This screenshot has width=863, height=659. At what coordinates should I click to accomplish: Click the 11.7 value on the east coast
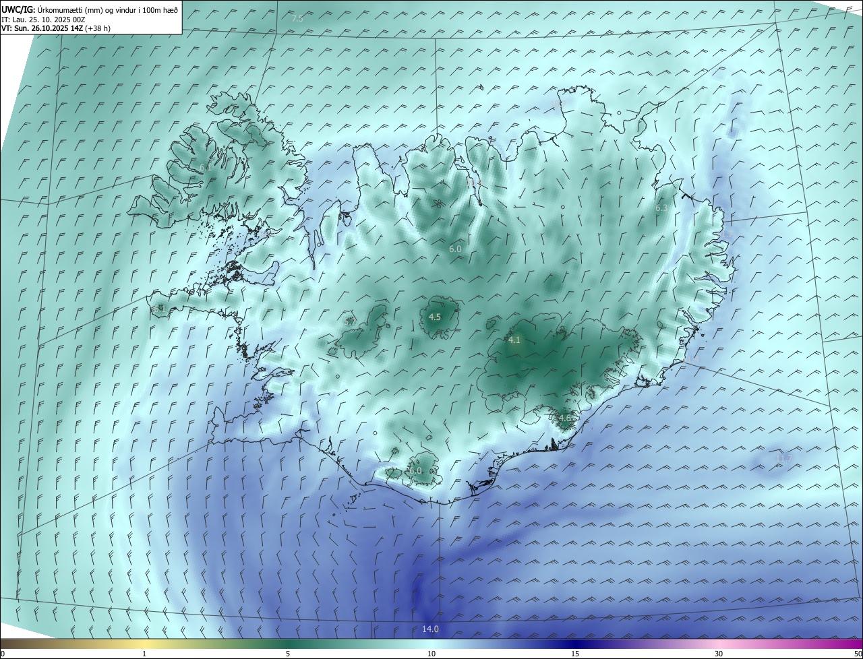[725, 234]
